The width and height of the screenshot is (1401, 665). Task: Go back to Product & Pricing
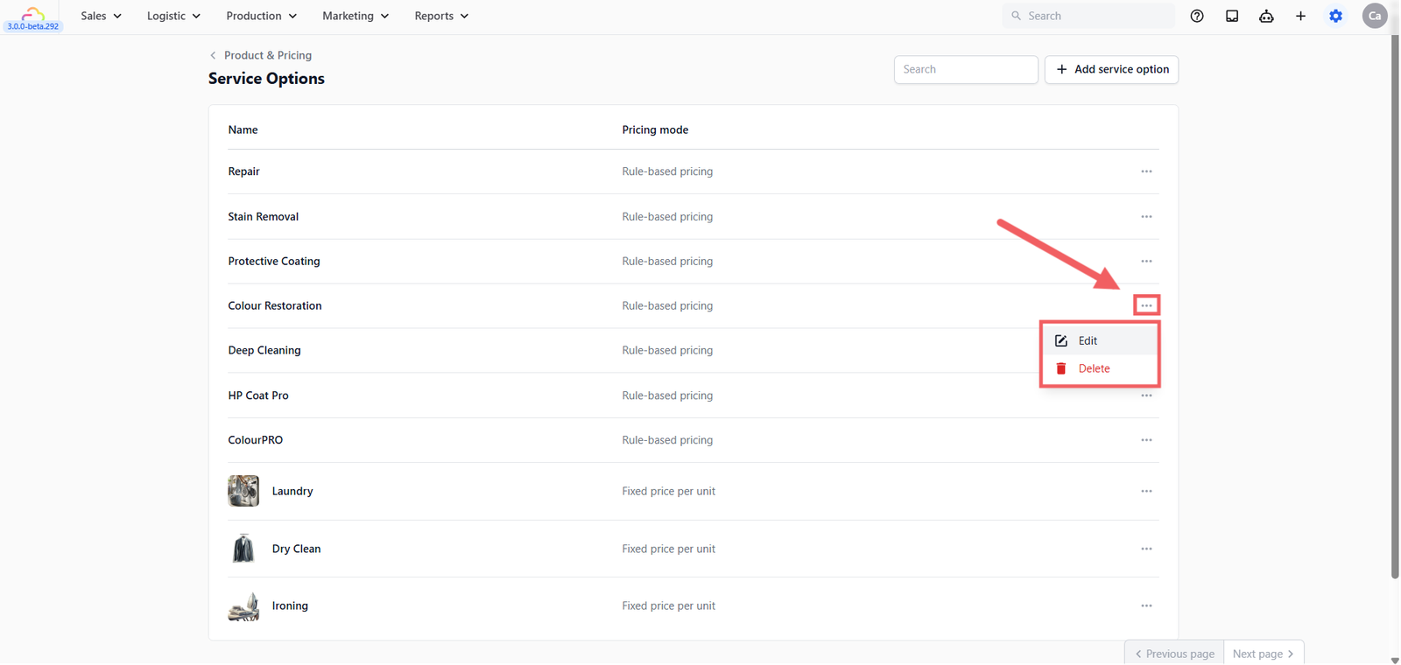click(x=260, y=55)
